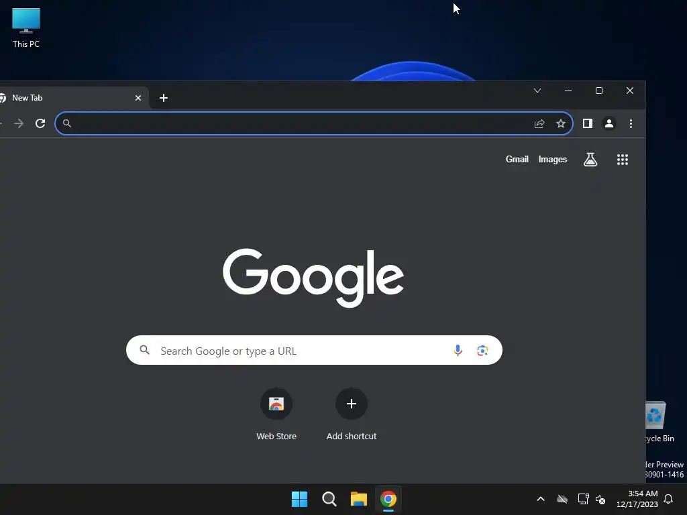
Task: Open the Windows Start menu
Action: click(300, 499)
